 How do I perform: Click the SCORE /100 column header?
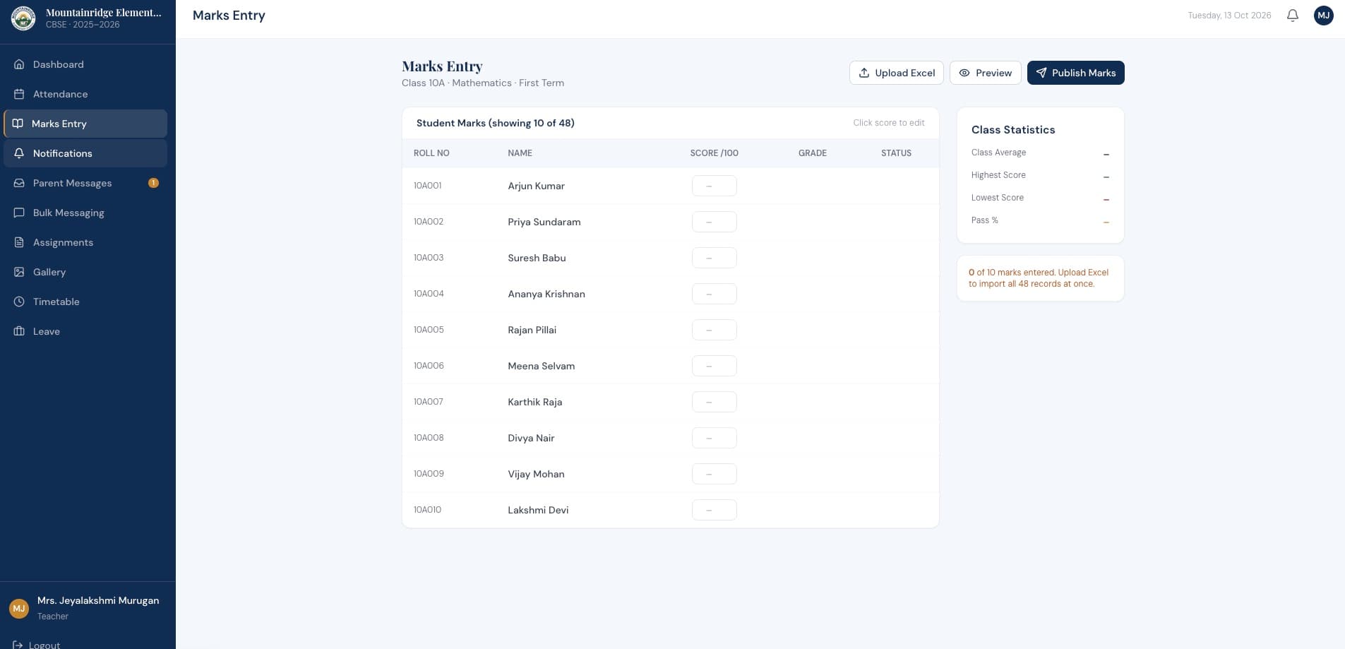(715, 153)
